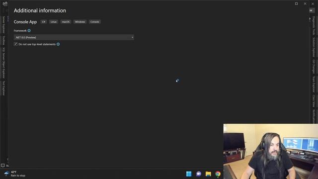Screen dimensions: 318x179
Task: Open the Framework dropdown showing .NET 8.0 (Preview)
Action: coord(74,37)
